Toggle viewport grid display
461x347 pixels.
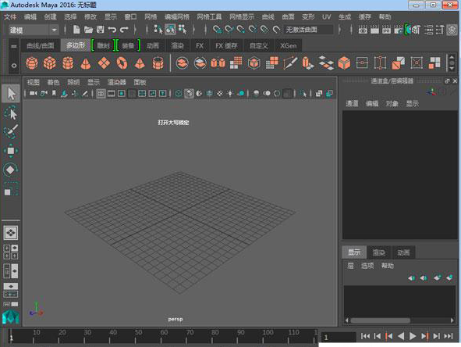[101, 94]
